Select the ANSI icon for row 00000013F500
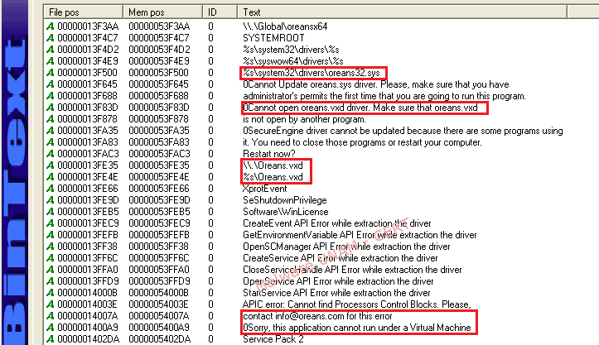Viewport: 599px width, 345px height. click(50, 73)
